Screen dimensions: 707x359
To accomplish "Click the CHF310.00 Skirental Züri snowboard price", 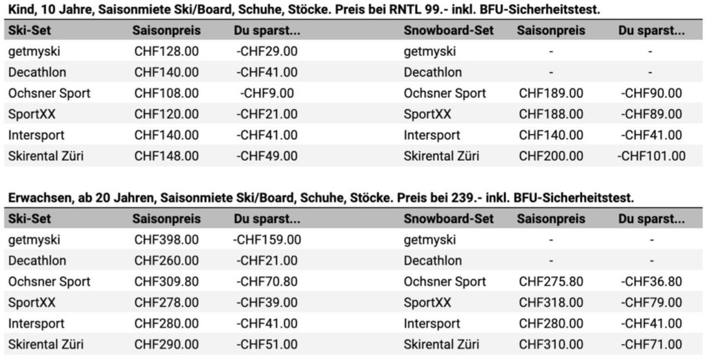I will point(551,345).
